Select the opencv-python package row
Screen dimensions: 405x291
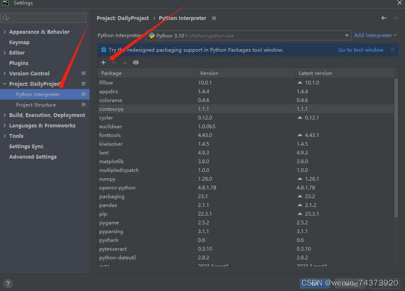tap(246, 188)
